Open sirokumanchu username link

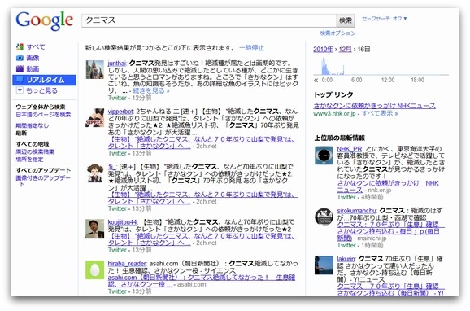point(356,210)
